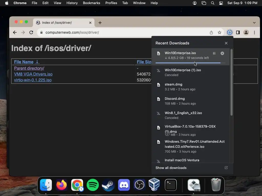Open a new tab with the plus button

coord(100,23)
